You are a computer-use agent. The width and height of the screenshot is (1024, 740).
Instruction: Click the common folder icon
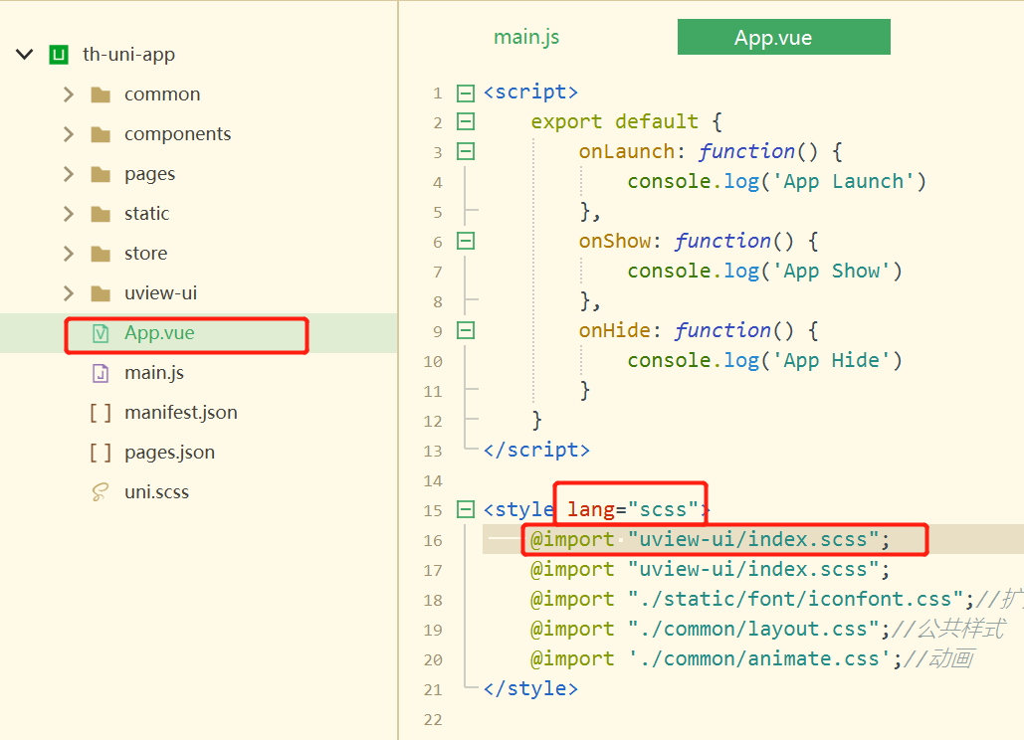101,95
